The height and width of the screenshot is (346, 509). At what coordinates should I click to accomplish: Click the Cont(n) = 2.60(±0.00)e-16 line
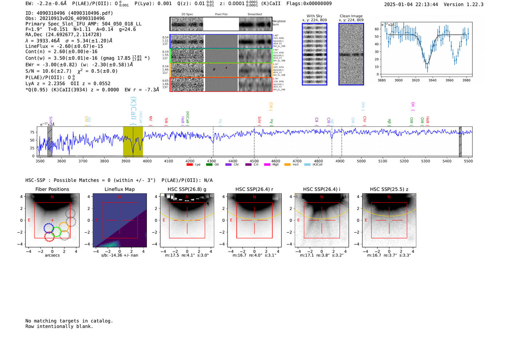coord(61,52)
